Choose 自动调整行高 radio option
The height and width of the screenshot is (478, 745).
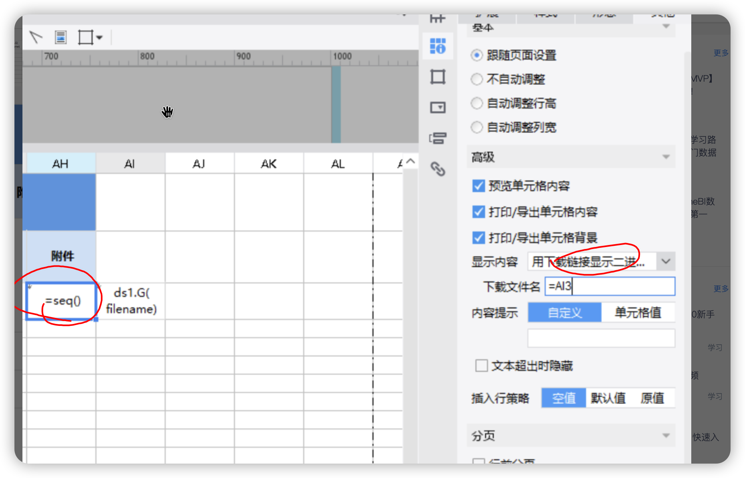point(476,103)
